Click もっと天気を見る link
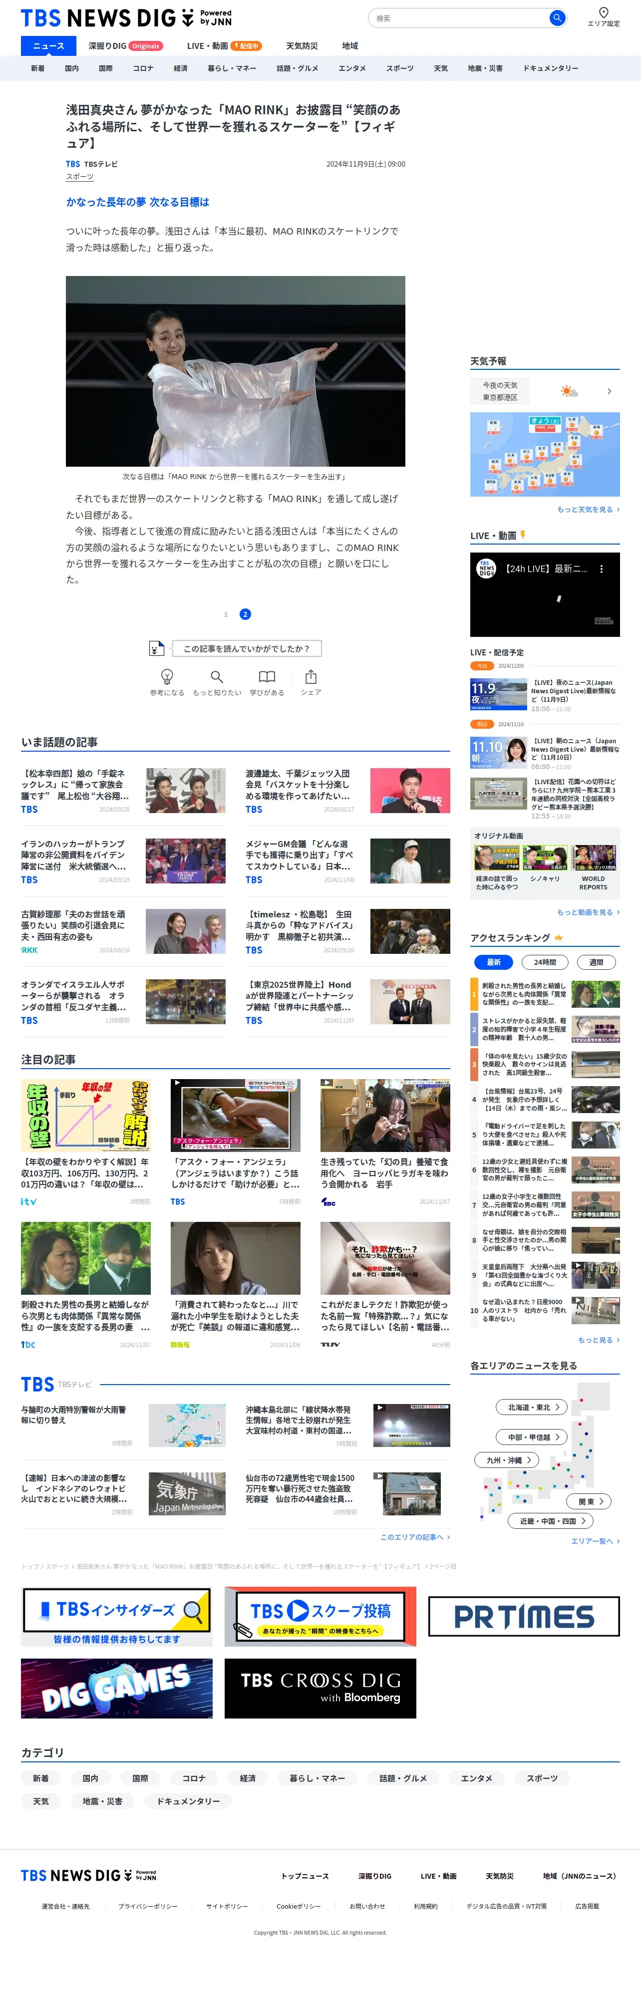The height and width of the screenshot is (2002, 641). point(588,509)
